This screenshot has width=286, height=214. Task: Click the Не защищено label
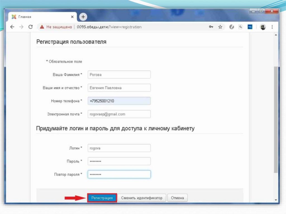[x=59, y=27]
